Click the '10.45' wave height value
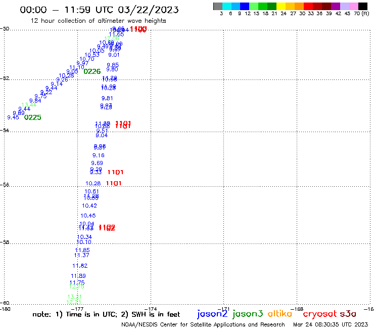374x329 pixels. tap(88, 216)
